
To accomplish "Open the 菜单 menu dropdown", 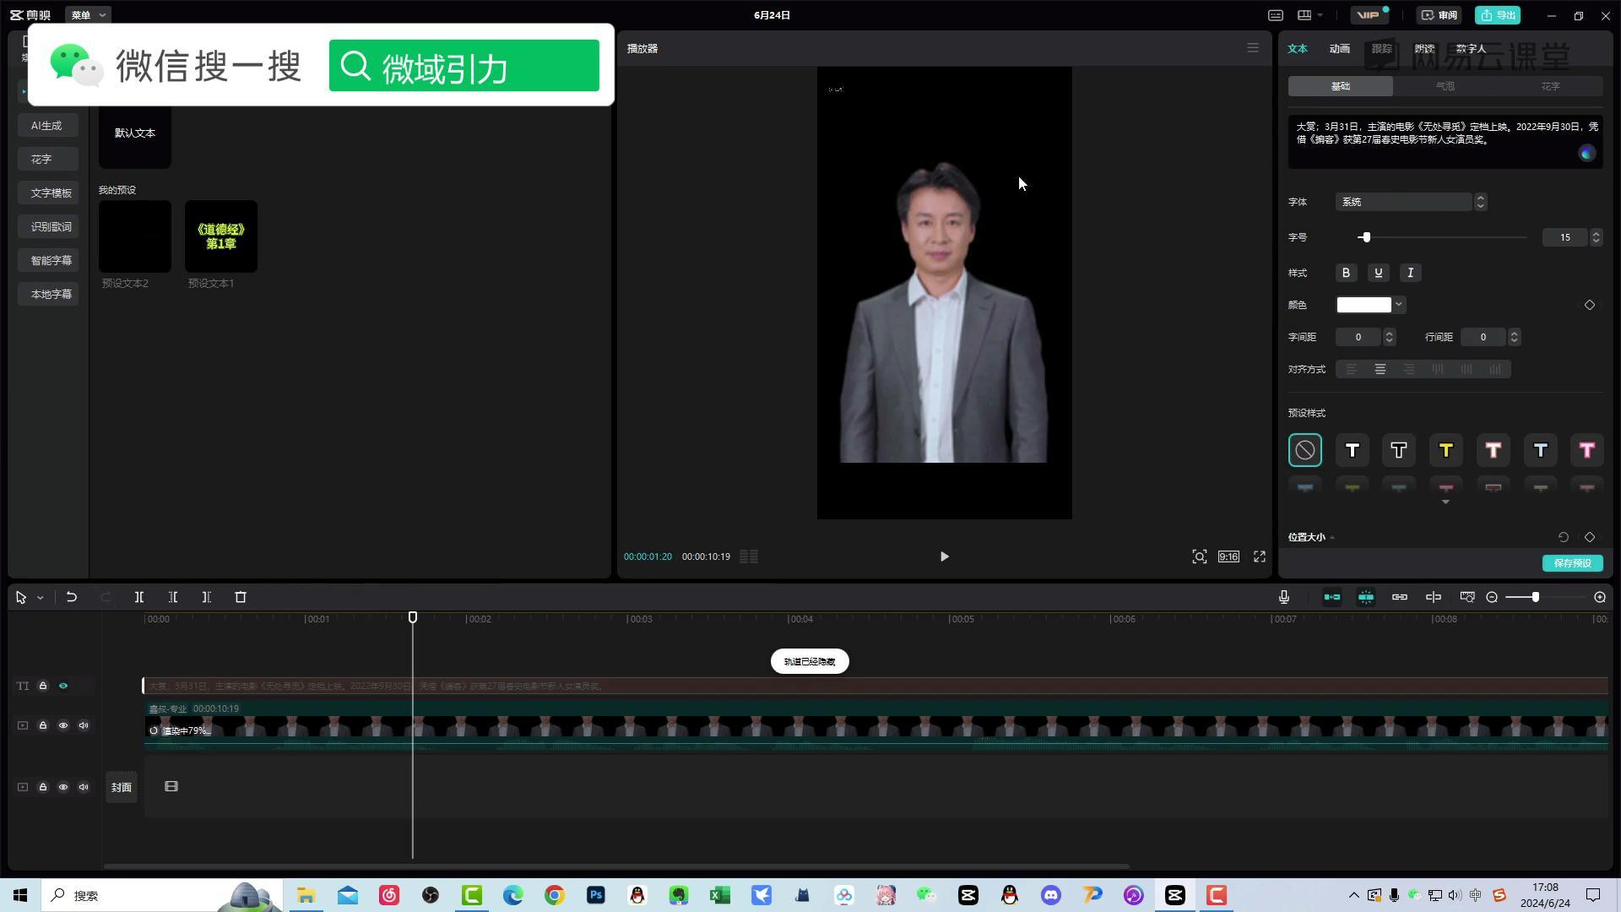I will 89,15.
